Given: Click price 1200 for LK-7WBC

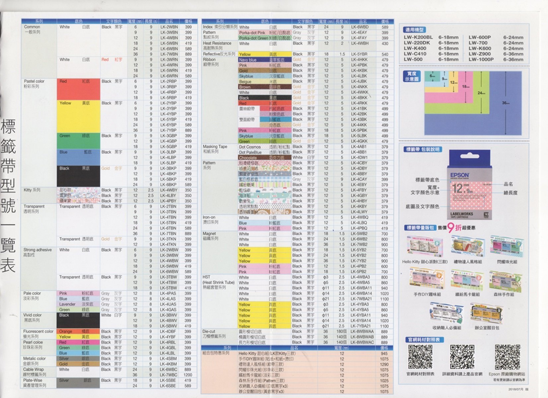Looking at the screenshot, I should [188, 375].
